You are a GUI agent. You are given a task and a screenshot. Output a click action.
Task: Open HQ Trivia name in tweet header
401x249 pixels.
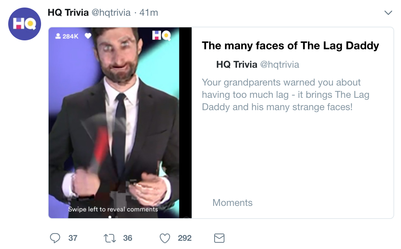click(x=68, y=13)
